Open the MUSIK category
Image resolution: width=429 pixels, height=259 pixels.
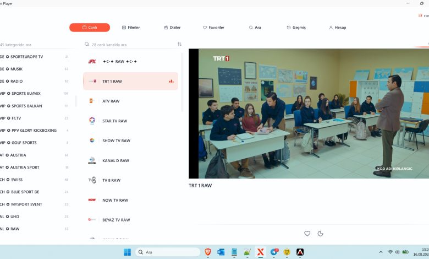35,69
